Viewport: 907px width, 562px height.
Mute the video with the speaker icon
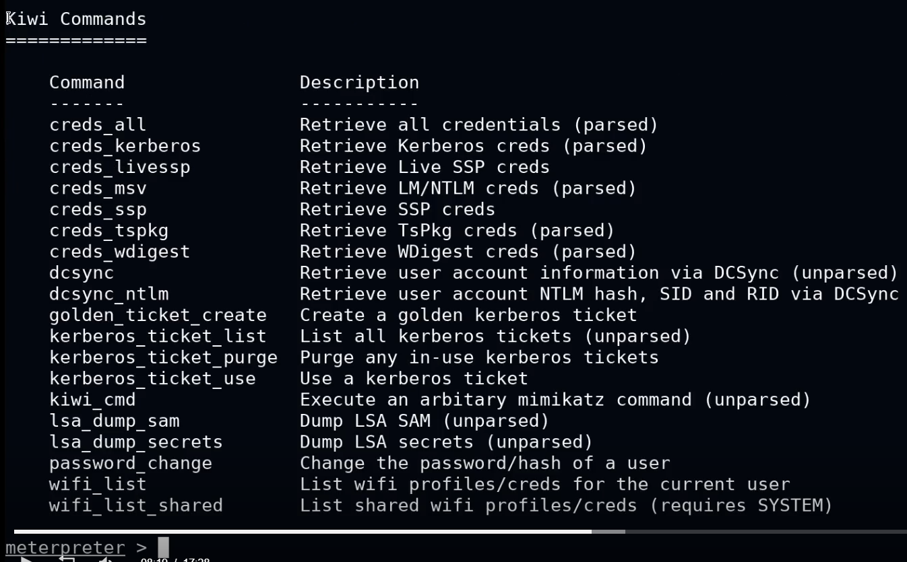coord(106,559)
